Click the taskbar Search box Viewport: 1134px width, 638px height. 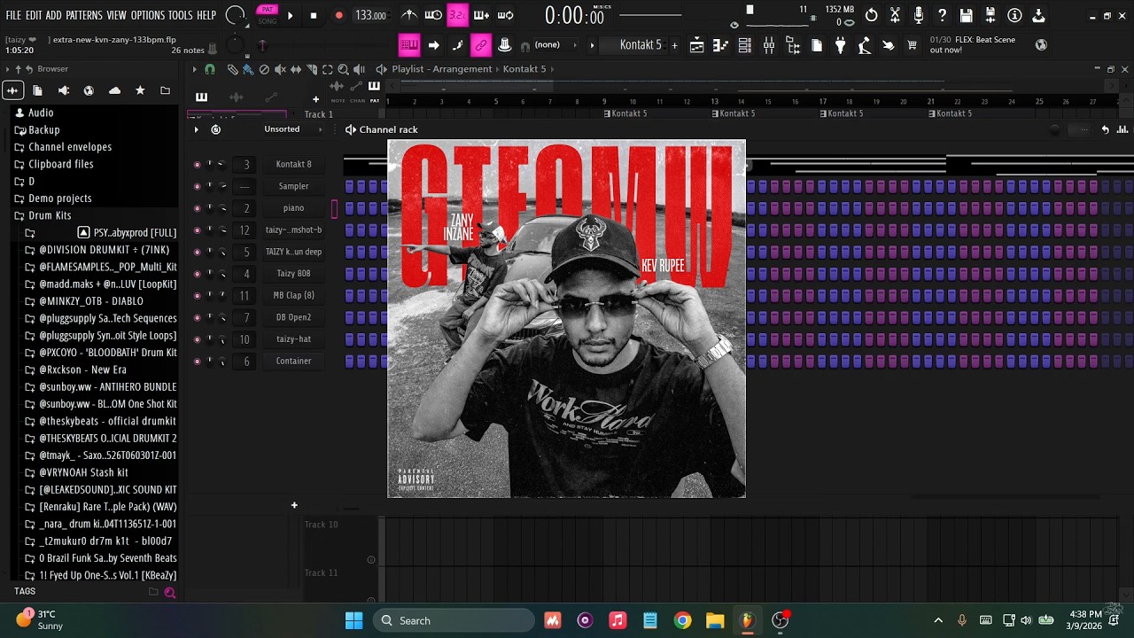[x=452, y=620]
